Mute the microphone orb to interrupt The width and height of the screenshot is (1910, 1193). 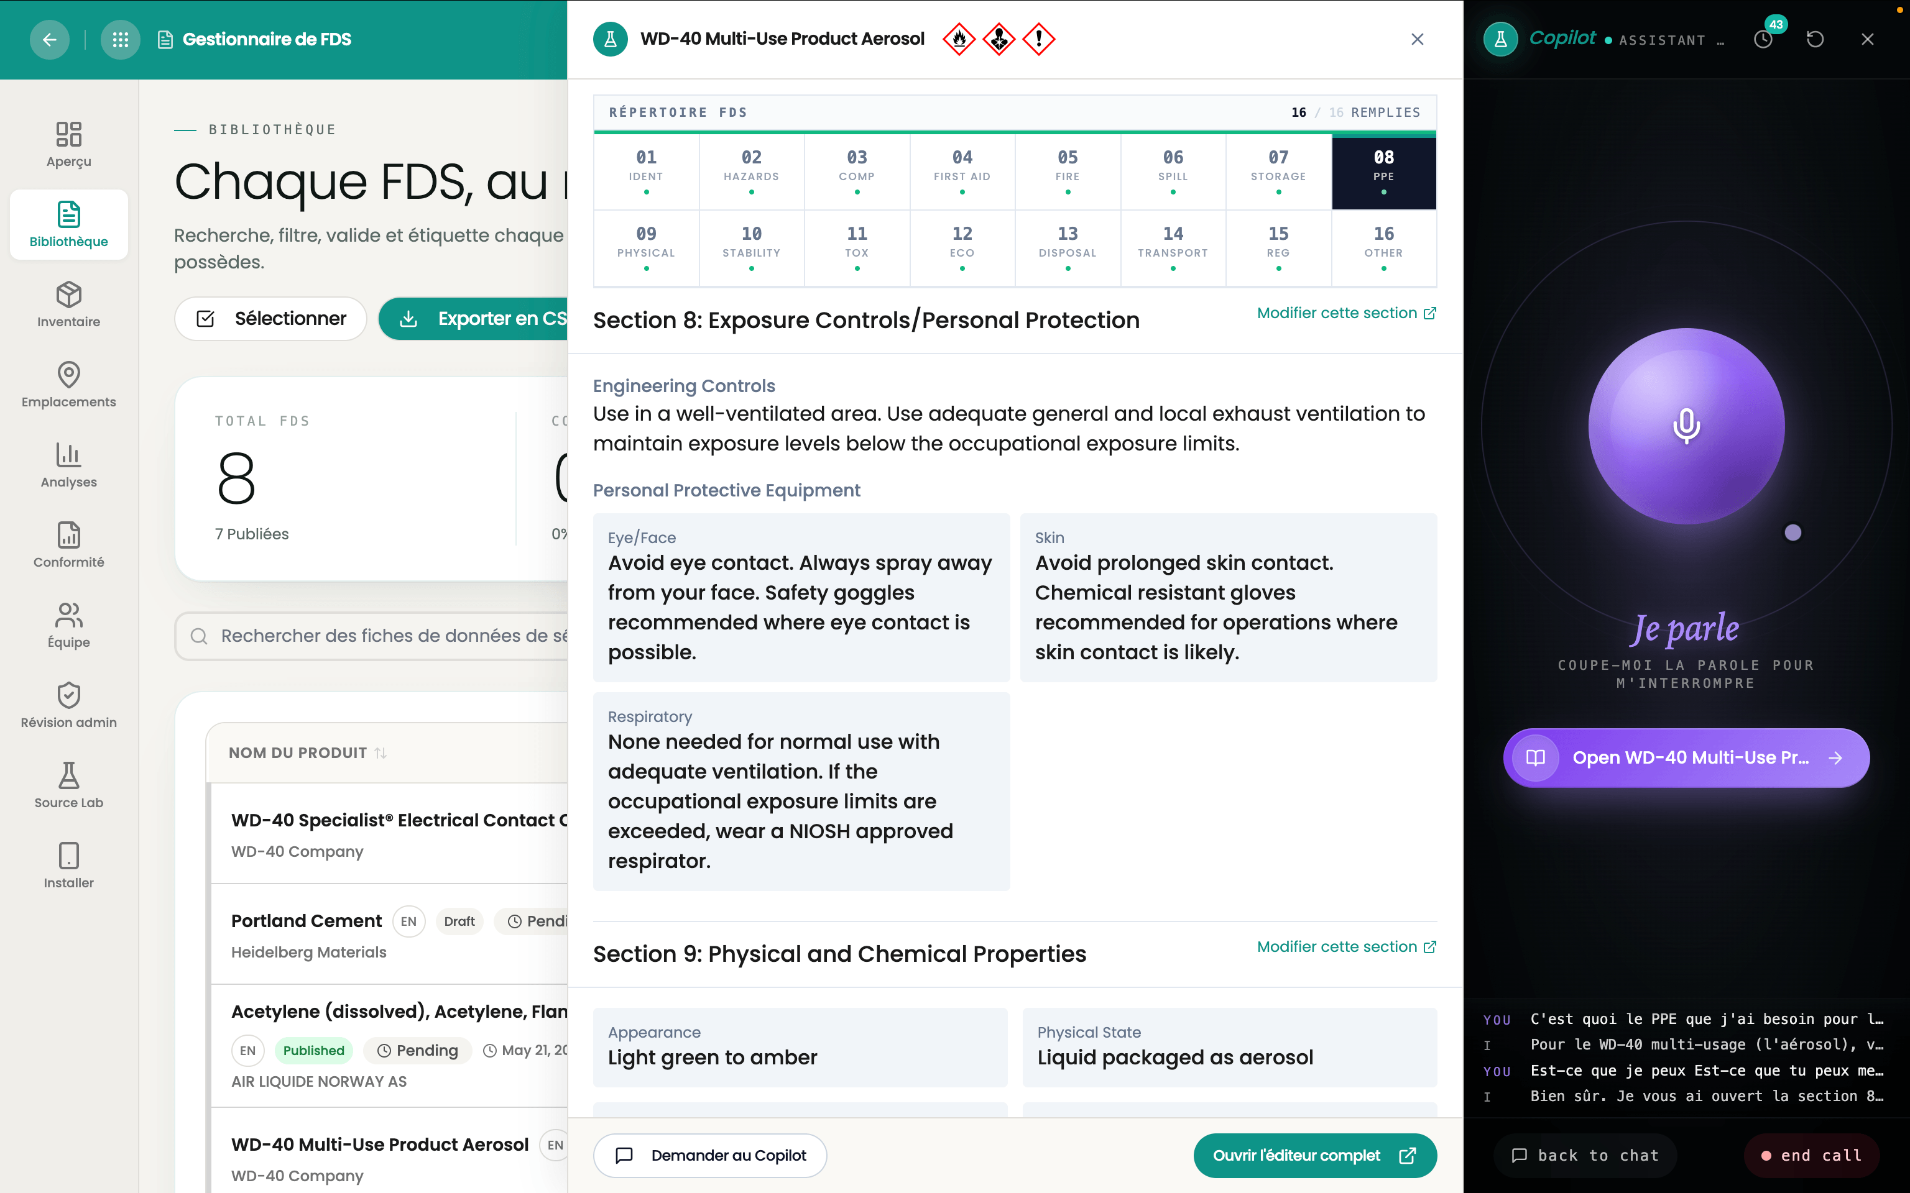click(1686, 426)
